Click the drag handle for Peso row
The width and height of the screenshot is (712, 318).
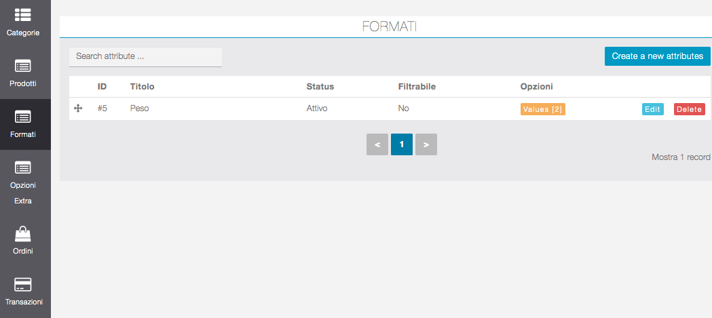78,108
